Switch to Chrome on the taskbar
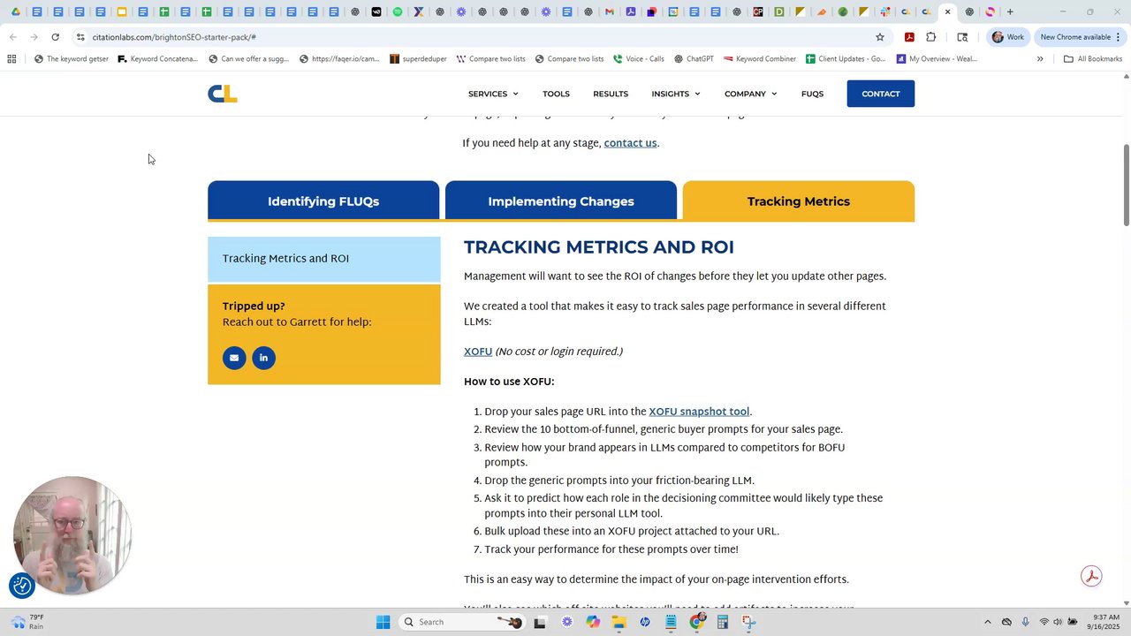 tap(697, 622)
